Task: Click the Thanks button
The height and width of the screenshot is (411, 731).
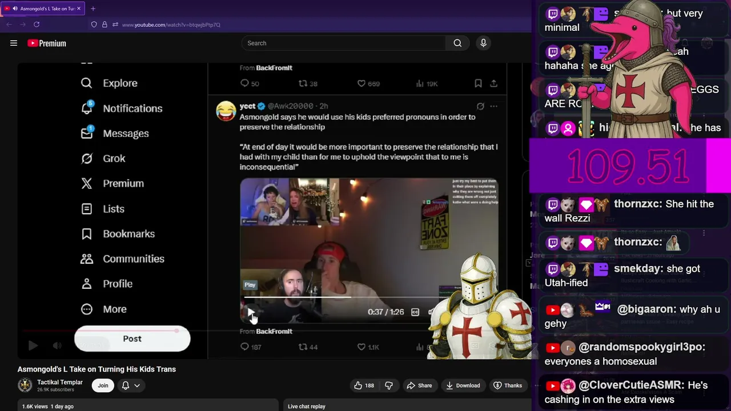Action: coord(508,385)
